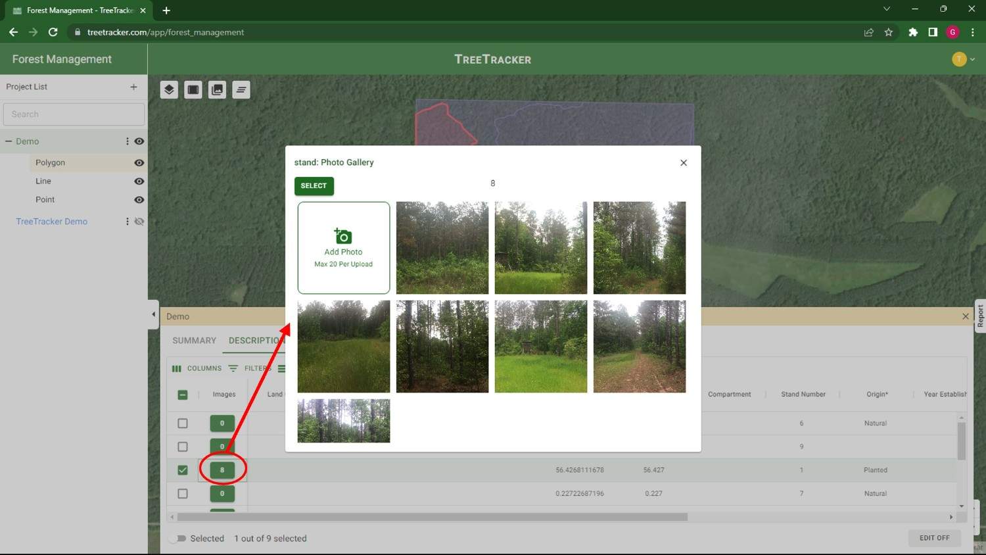Click the row density icon beside Filters
Image resolution: width=986 pixels, height=555 pixels.
281,368
